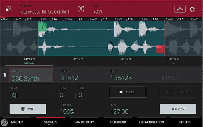Open the Master tab
The height and width of the screenshot is (127, 203).
[17, 122]
